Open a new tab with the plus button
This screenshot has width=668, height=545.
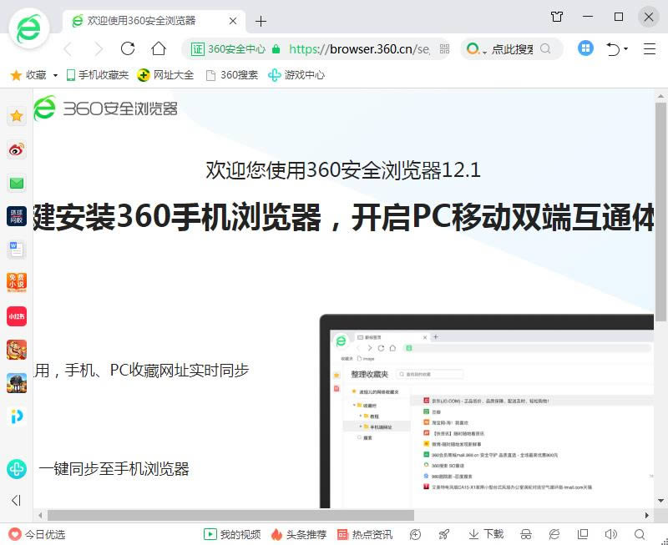[x=261, y=21]
